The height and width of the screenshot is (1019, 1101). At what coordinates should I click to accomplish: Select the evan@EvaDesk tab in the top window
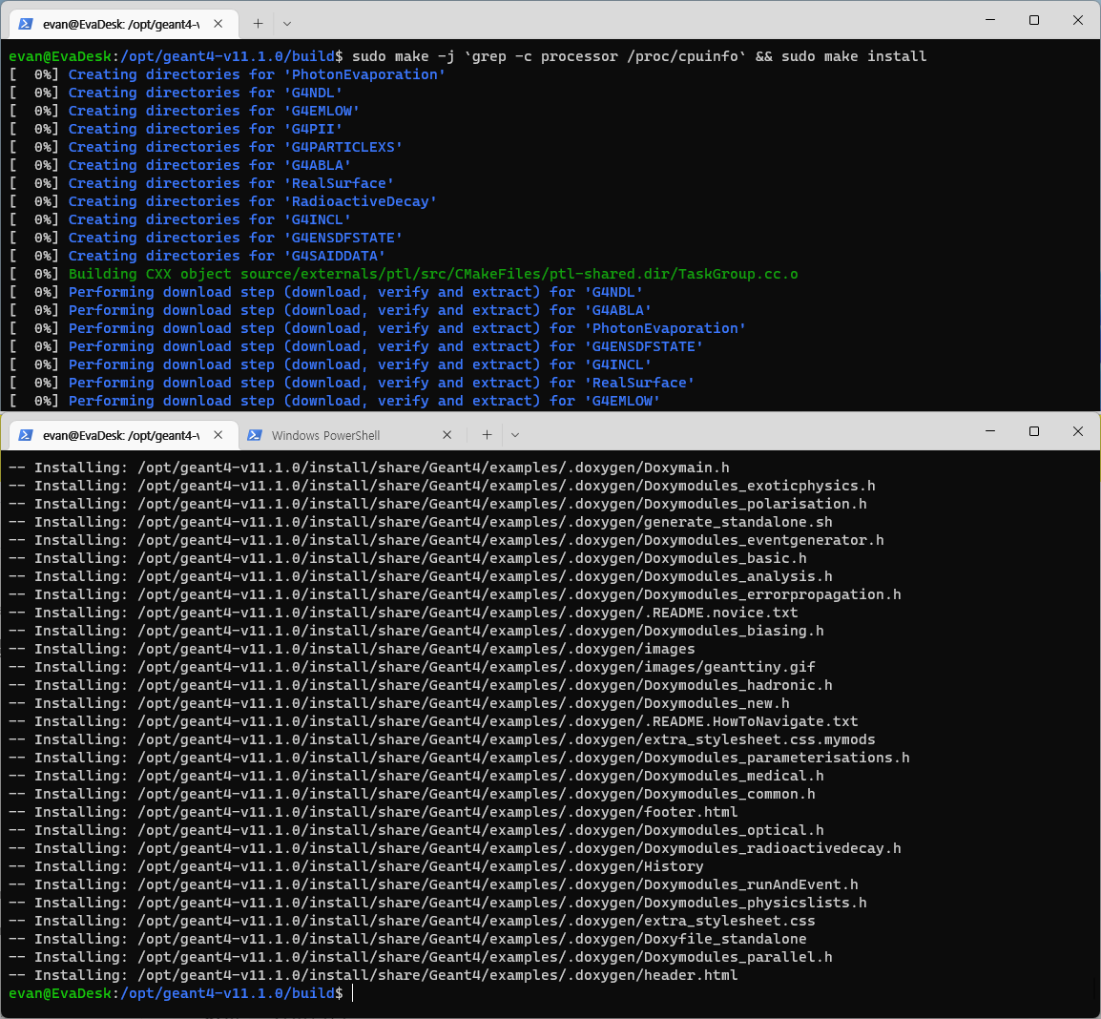coord(119,23)
